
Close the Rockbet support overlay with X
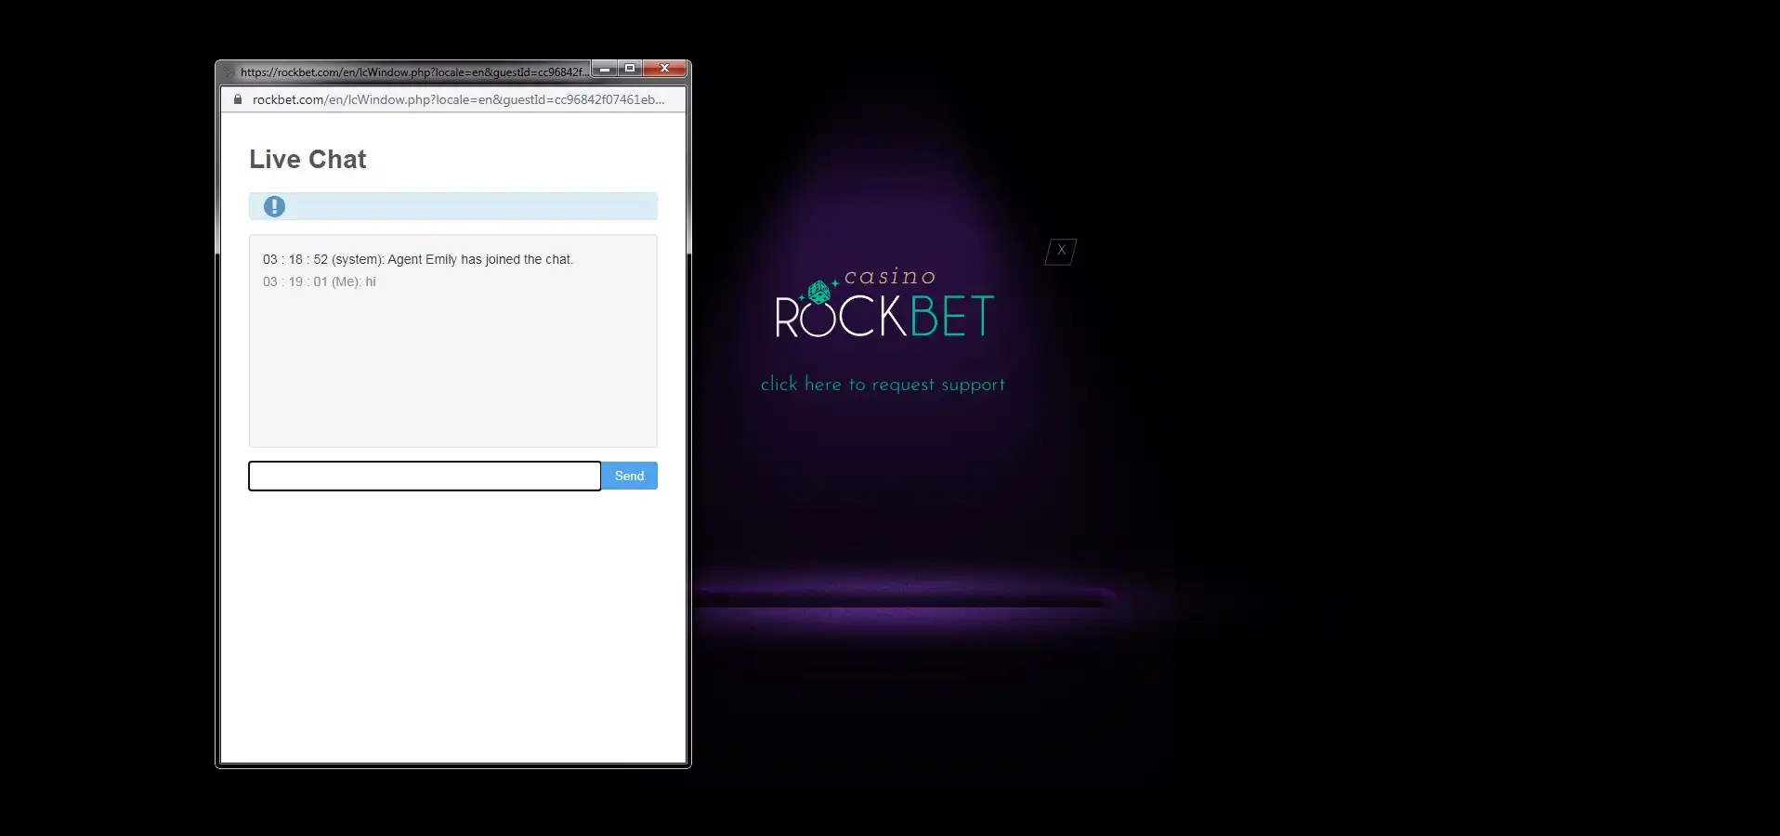click(1061, 251)
